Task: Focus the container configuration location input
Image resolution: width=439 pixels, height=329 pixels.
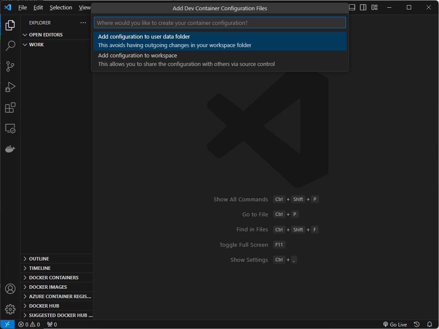Action: (x=220, y=23)
